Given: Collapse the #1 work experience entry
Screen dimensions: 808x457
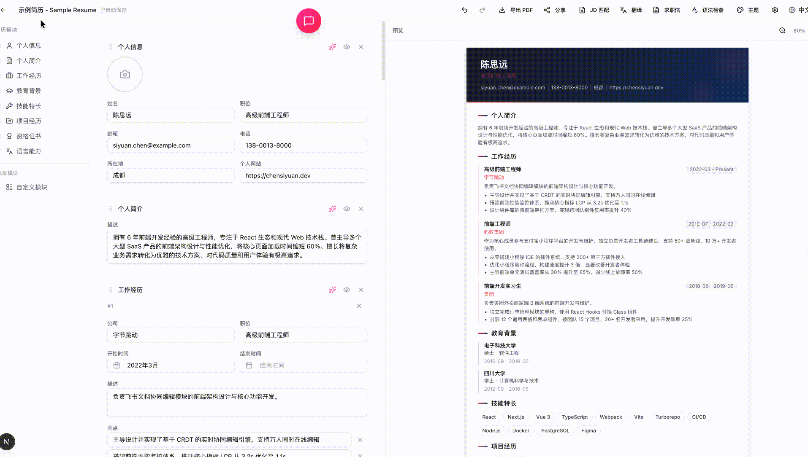Looking at the screenshot, I should click(x=359, y=306).
